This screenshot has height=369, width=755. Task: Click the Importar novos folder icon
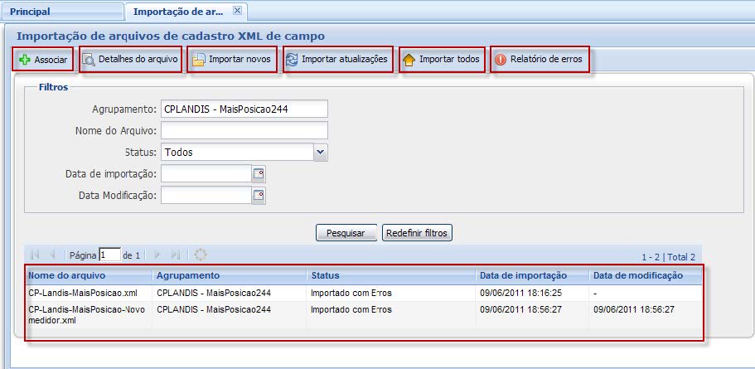[199, 61]
